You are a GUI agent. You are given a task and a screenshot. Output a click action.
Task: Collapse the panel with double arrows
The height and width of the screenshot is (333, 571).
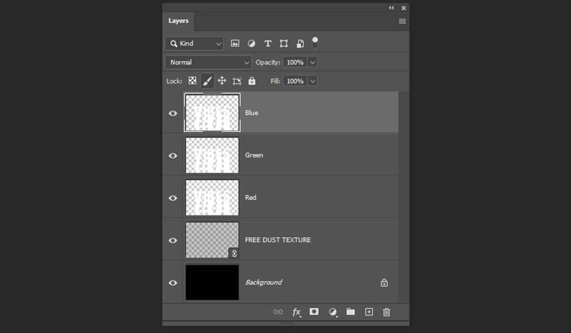[392, 8]
